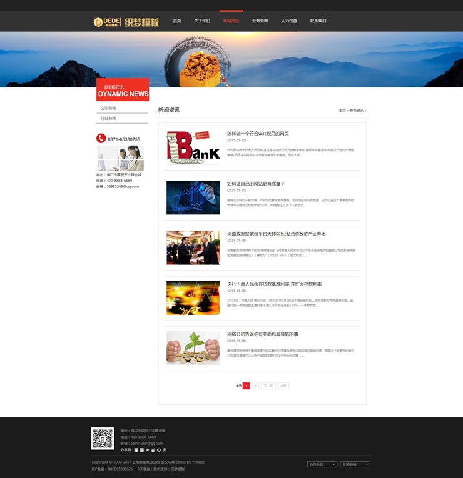Viewport: 463px width, 478px height.
Task: Open 首页 in the top navigation
Action: point(177,21)
